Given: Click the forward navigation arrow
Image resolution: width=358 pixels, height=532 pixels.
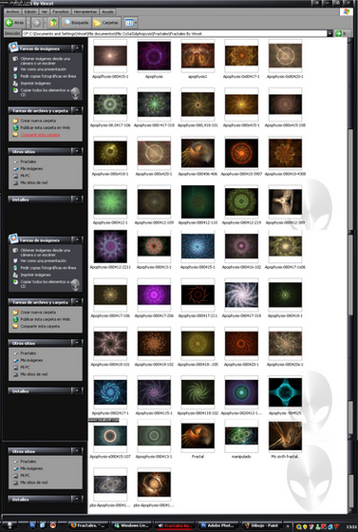Looking at the screenshot, I should (x=36, y=23).
